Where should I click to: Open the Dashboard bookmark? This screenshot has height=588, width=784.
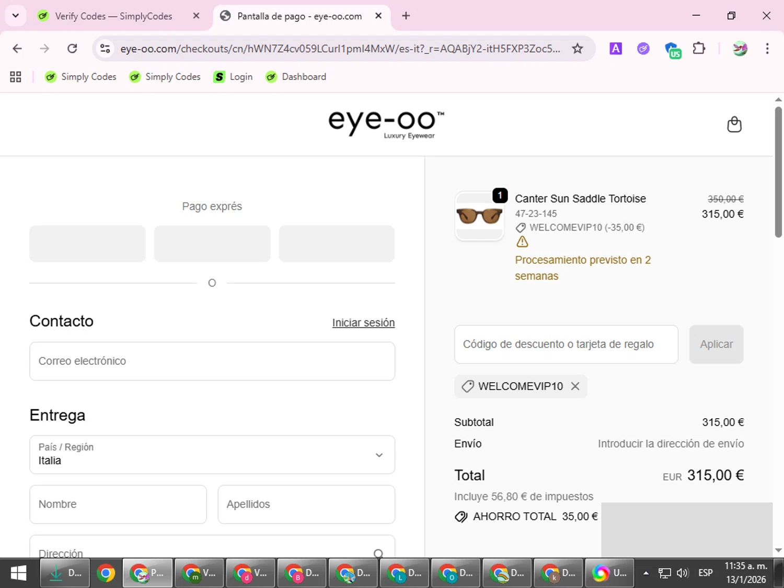[x=296, y=77]
